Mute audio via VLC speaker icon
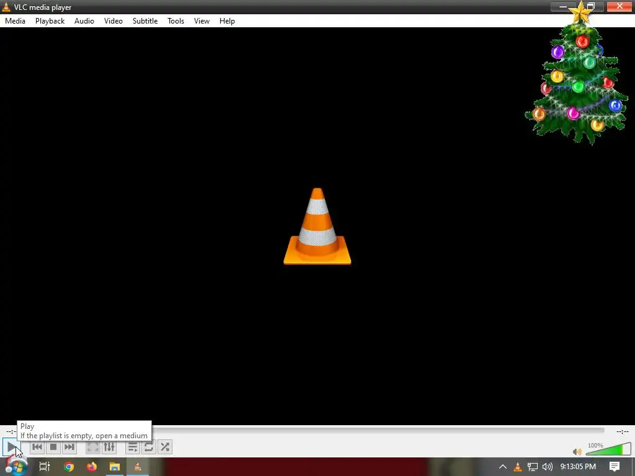Image resolution: width=635 pixels, height=476 pixels. point(577,451)
